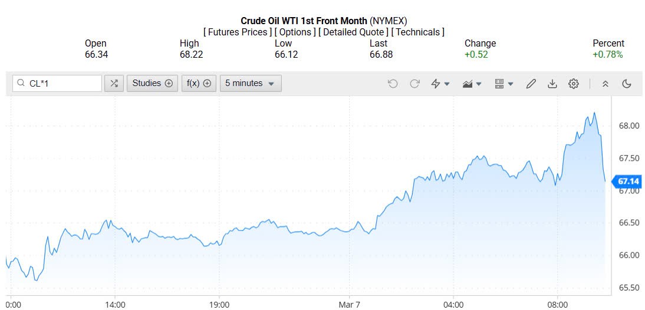Open the Detailed Quote link
Viewport: 645px width, 310px height.
pyautogui.click(x=353, y=32)
